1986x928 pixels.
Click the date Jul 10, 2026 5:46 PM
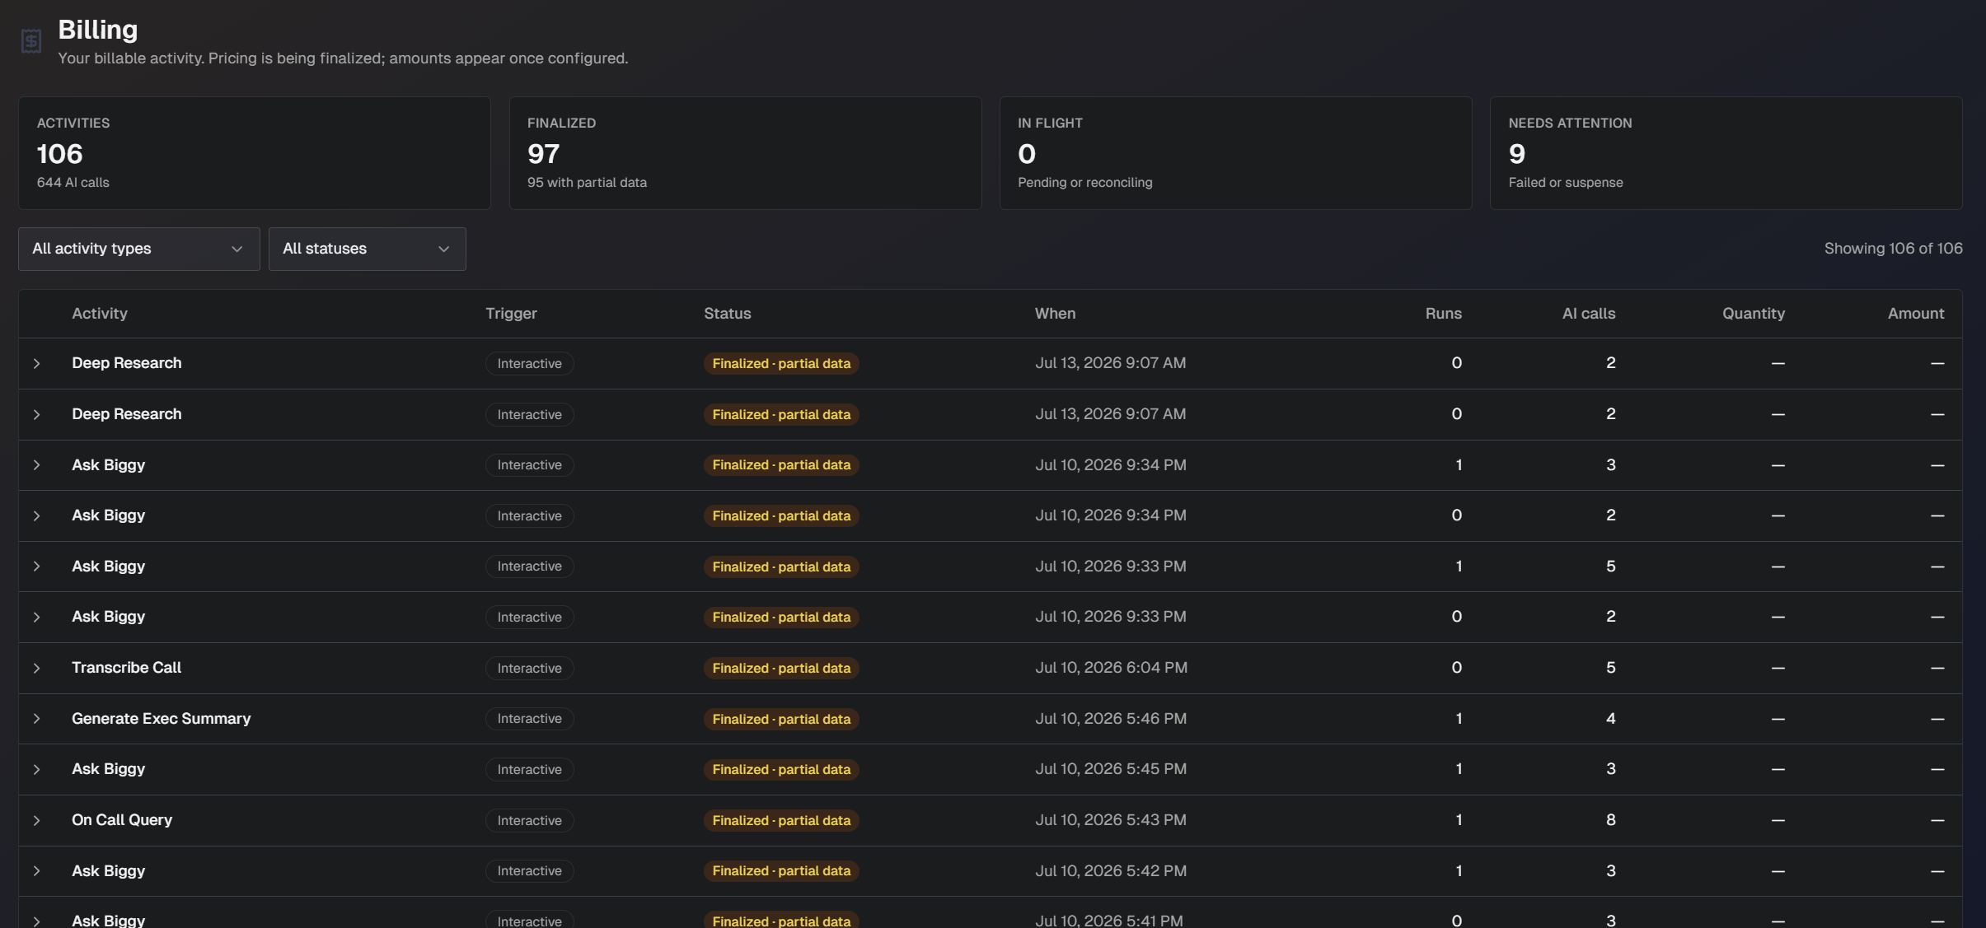(x=1111, y=719)
